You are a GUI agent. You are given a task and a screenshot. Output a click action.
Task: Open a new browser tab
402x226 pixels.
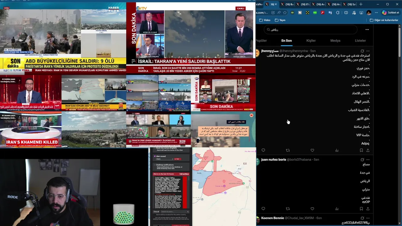tap(361, 4)
